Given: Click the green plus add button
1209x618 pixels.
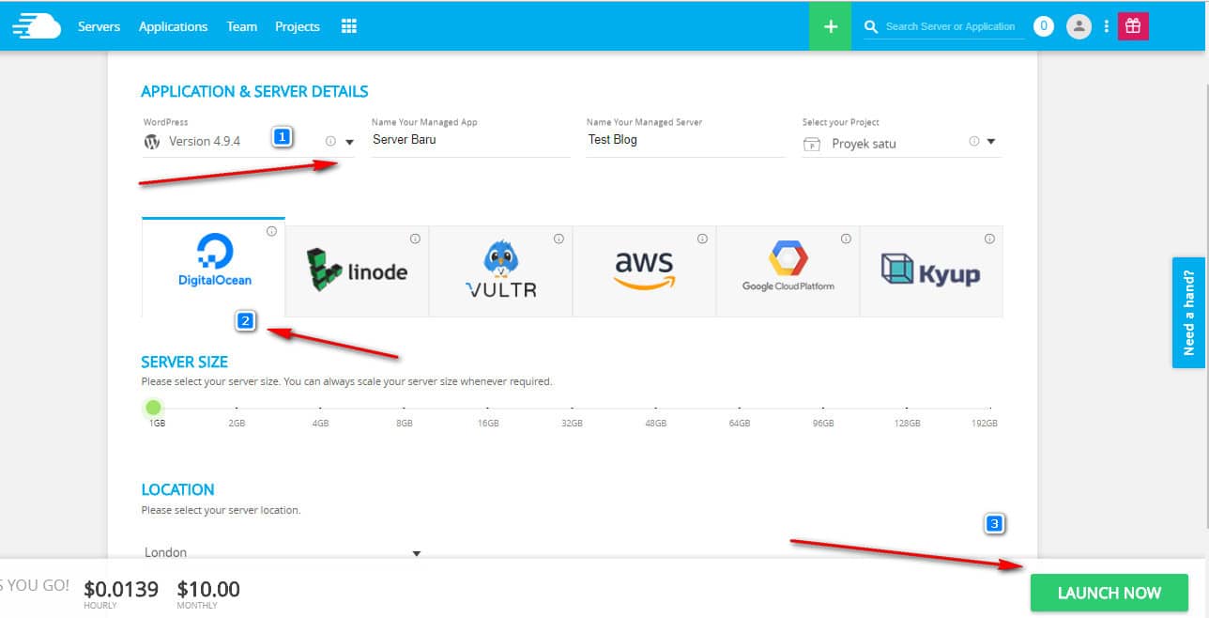Looking at the screenshot, I should pyautogui.click(x=831, y=26).
